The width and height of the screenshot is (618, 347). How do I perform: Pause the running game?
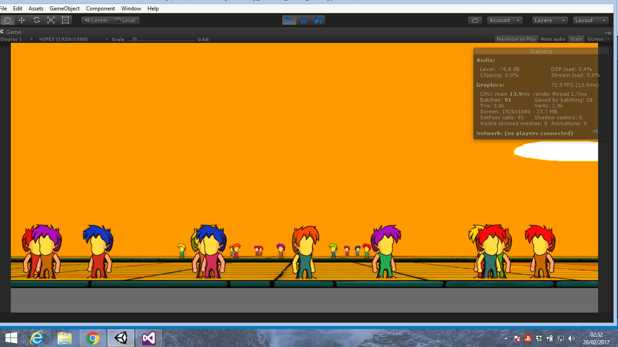[304, 20]
